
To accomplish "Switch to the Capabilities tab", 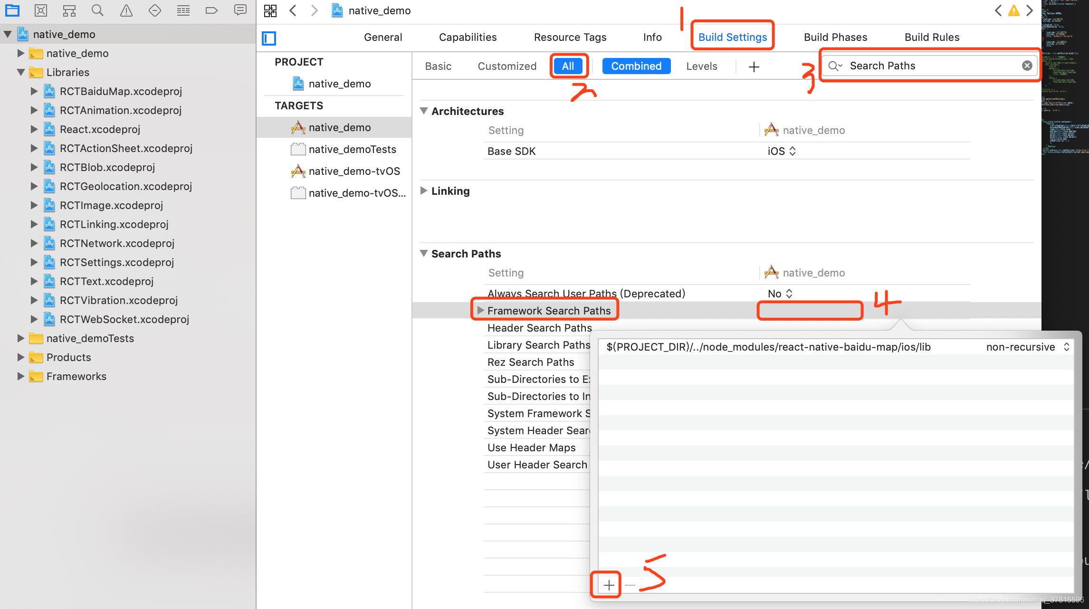I will pos(468,37).
